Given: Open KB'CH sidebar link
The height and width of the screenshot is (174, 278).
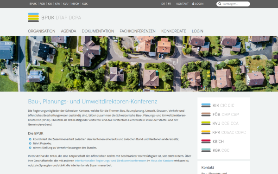Looking at the screenshot, I should click(x=218, y=142).
